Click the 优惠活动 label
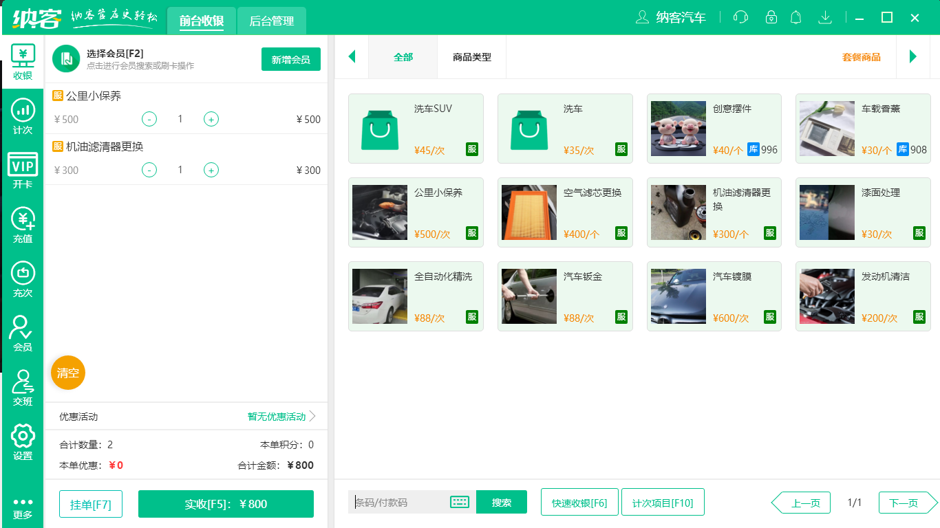Screen dimensions: 940x528 point(78,417)
